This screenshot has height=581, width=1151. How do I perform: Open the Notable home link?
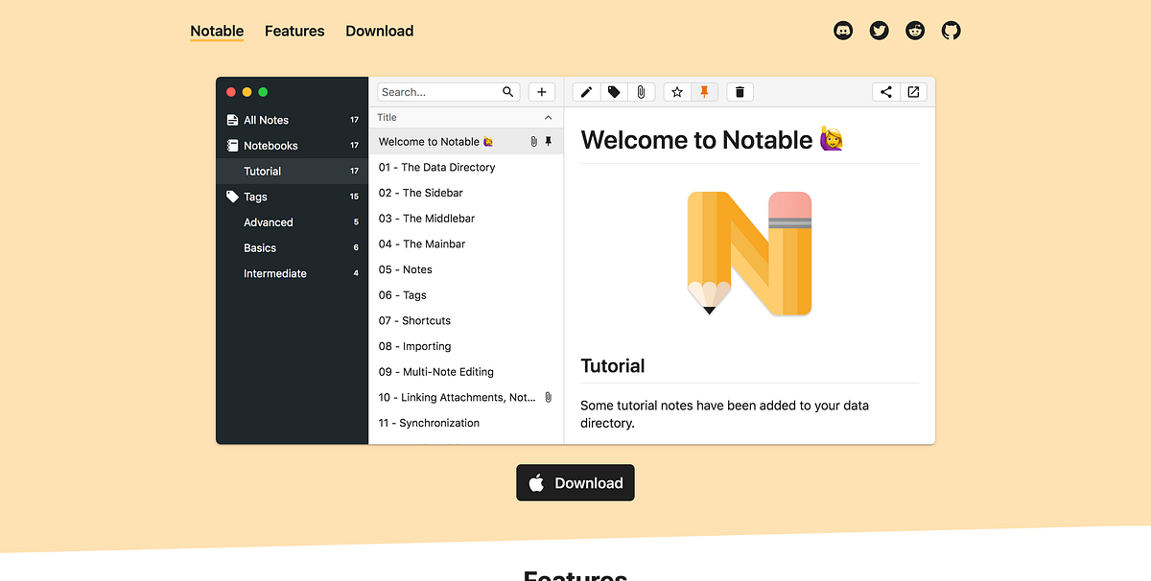click(216, 31)
